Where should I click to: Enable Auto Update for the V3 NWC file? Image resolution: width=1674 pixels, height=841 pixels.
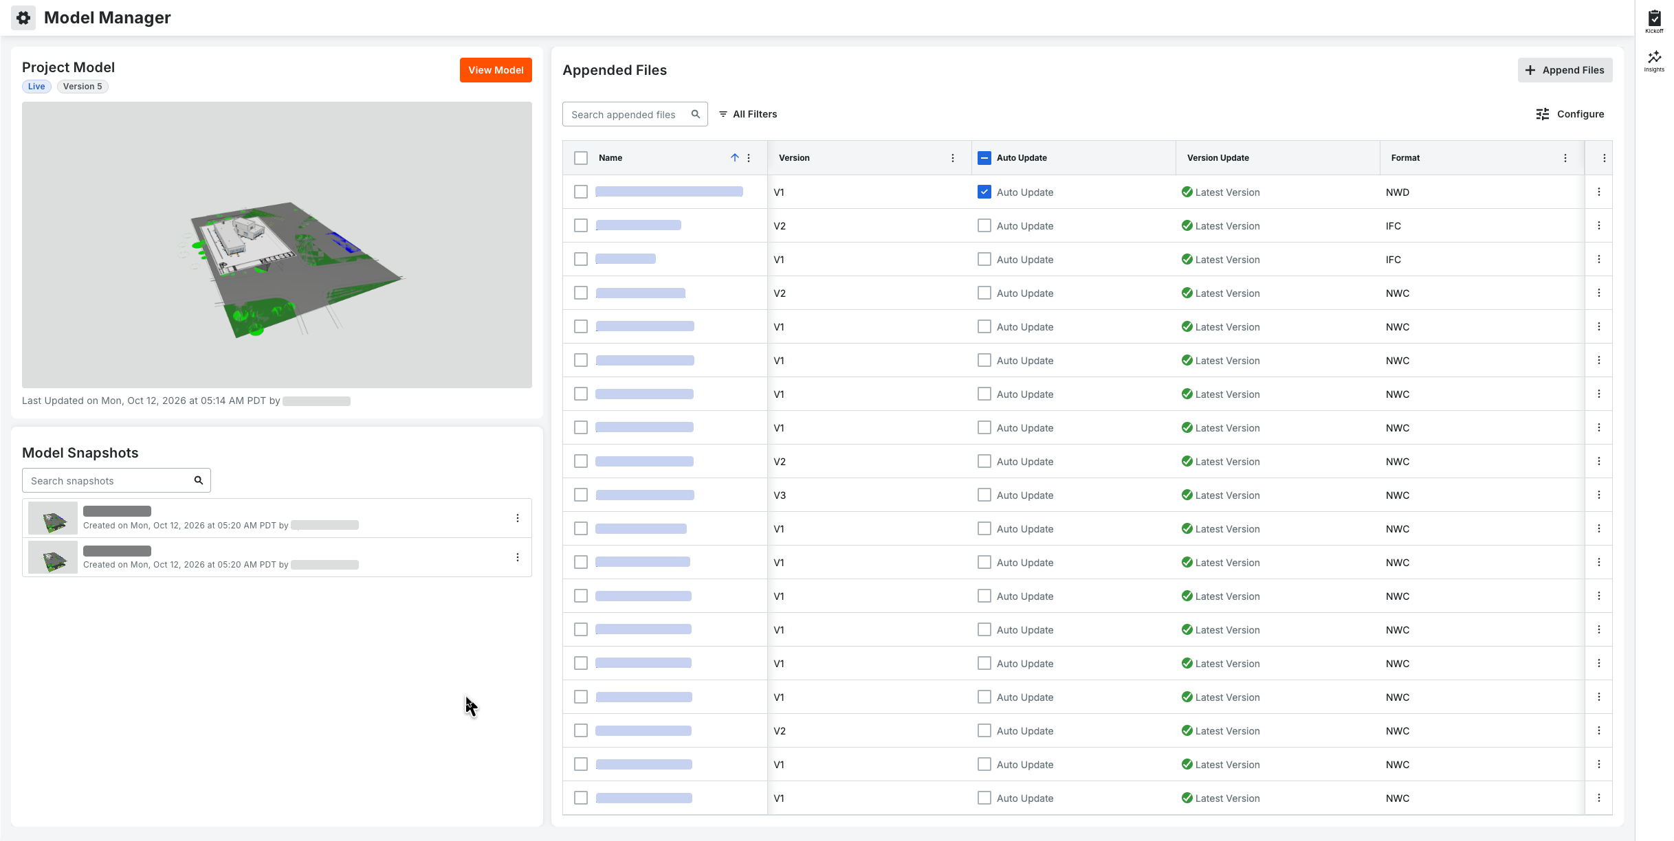tap(984, 495)
